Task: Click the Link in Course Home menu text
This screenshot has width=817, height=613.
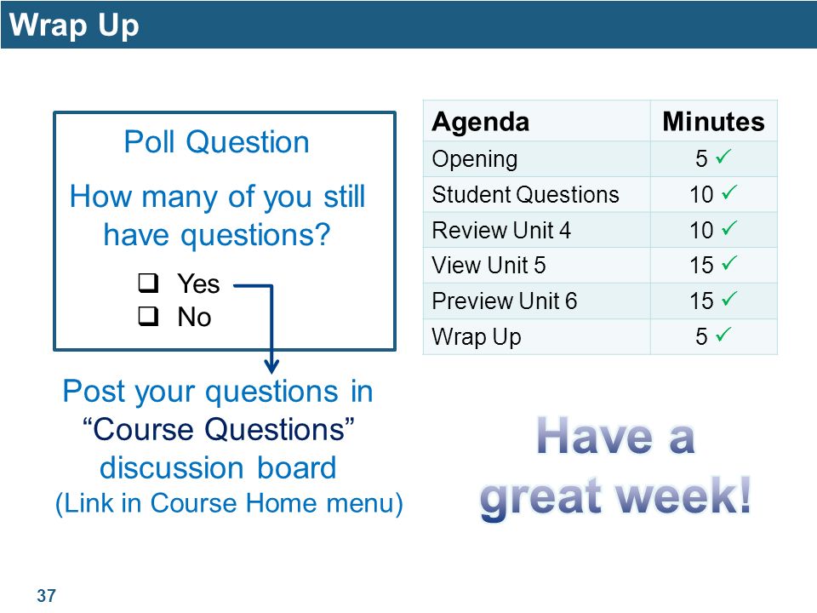Action: [229, 503]
